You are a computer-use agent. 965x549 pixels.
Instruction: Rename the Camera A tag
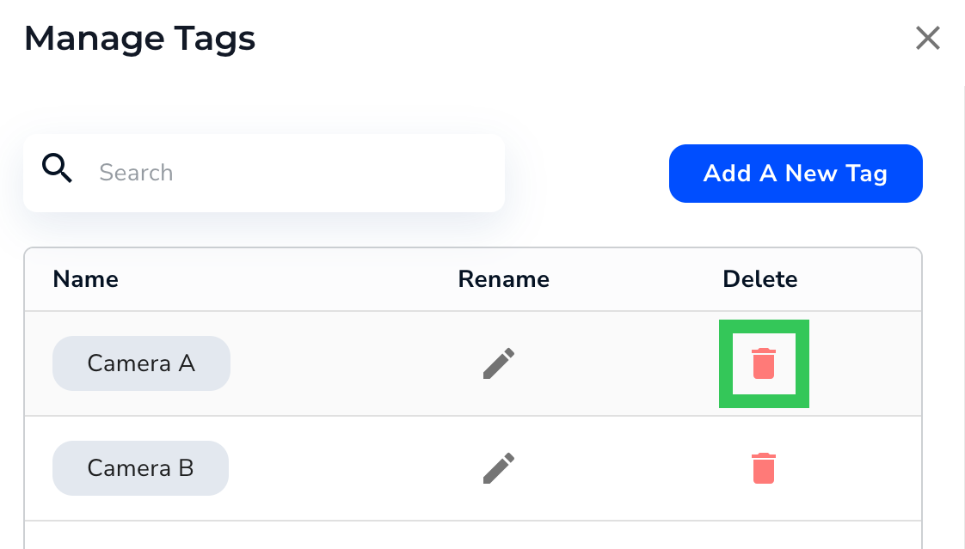point(499,363)
